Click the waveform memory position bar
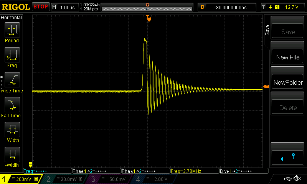The image size is (307, 184). [147, 7]
